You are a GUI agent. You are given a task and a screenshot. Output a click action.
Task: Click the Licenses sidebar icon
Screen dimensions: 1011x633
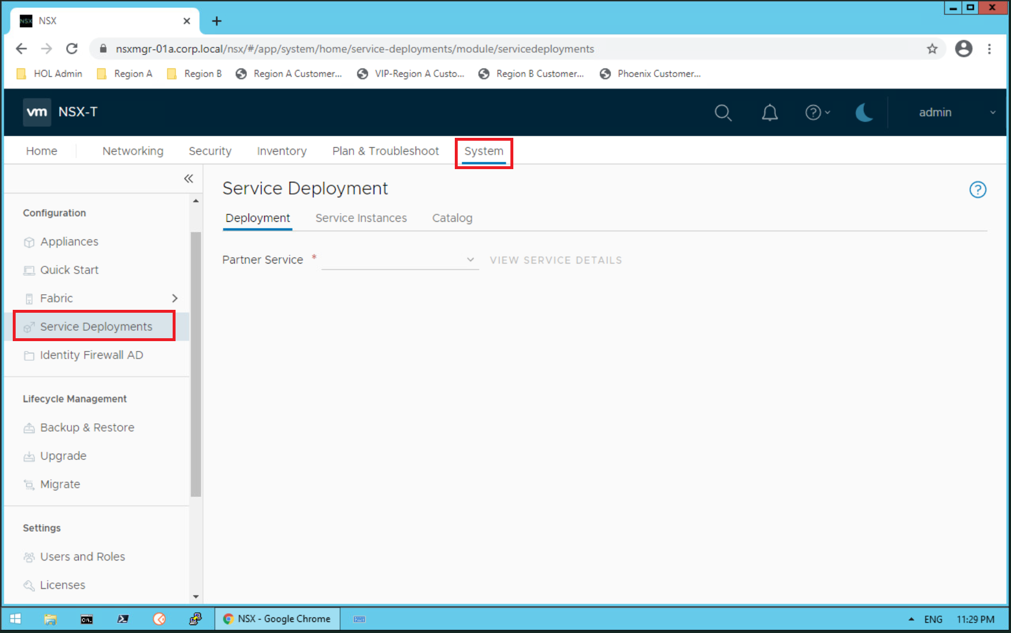29,586
